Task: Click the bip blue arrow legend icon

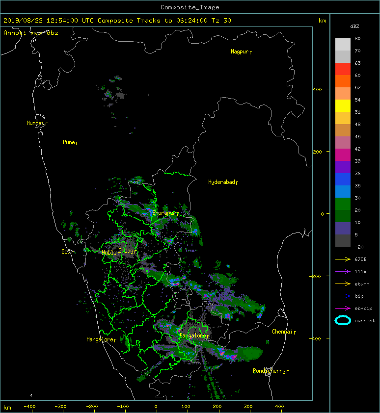Action: tap(343, 296)
